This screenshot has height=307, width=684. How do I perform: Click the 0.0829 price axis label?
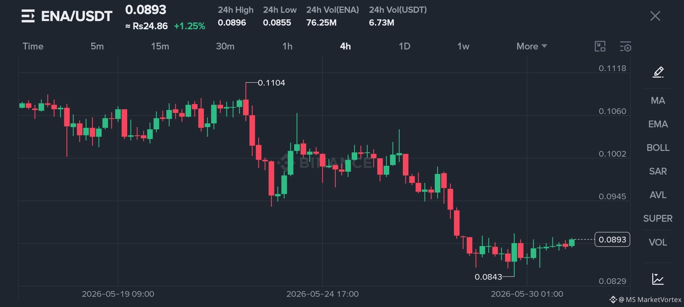(612, 281)
